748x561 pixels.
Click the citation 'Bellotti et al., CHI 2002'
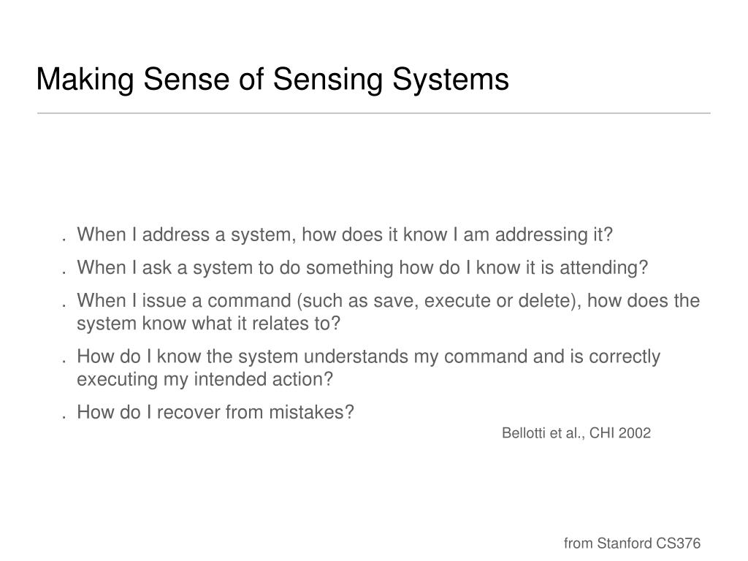pos(576,433)
